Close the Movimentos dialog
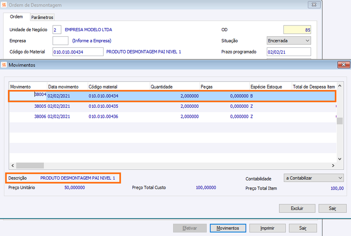 click(343, 65)
